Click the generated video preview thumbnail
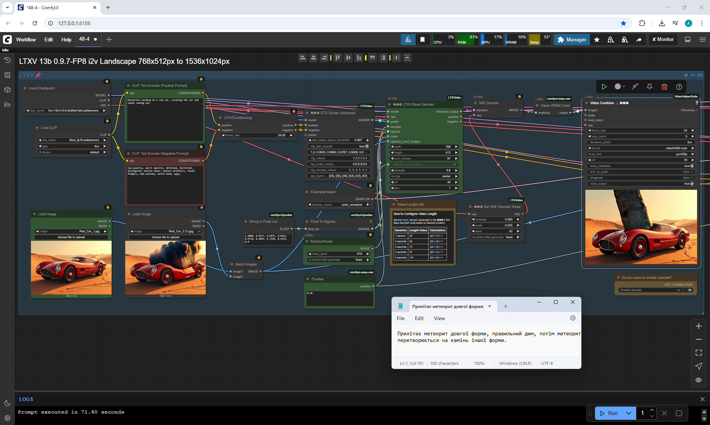Image resolution: width=710 pixels, height=425 pixels. (x=641, y=227)
